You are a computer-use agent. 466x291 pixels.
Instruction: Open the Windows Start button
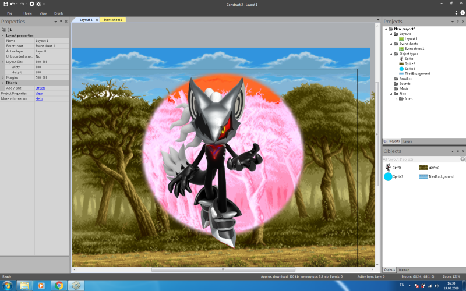point(7,286)
